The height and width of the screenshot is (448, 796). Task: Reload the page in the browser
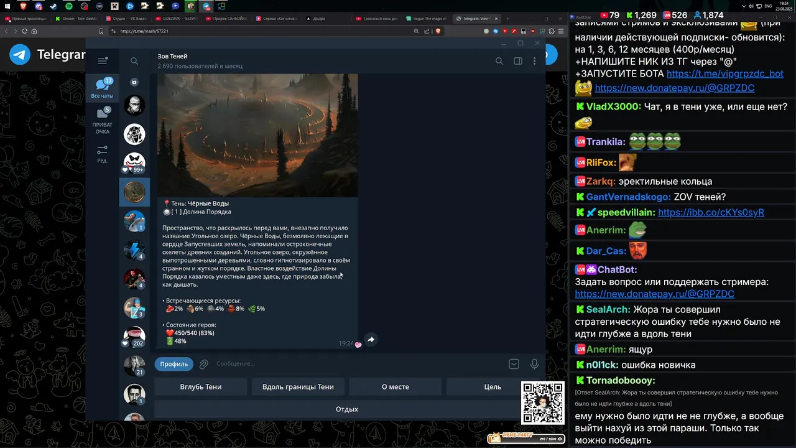click(x=25, y=31)
